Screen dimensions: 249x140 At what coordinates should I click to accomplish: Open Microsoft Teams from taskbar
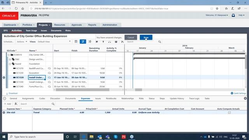click(x=108, y=136)
